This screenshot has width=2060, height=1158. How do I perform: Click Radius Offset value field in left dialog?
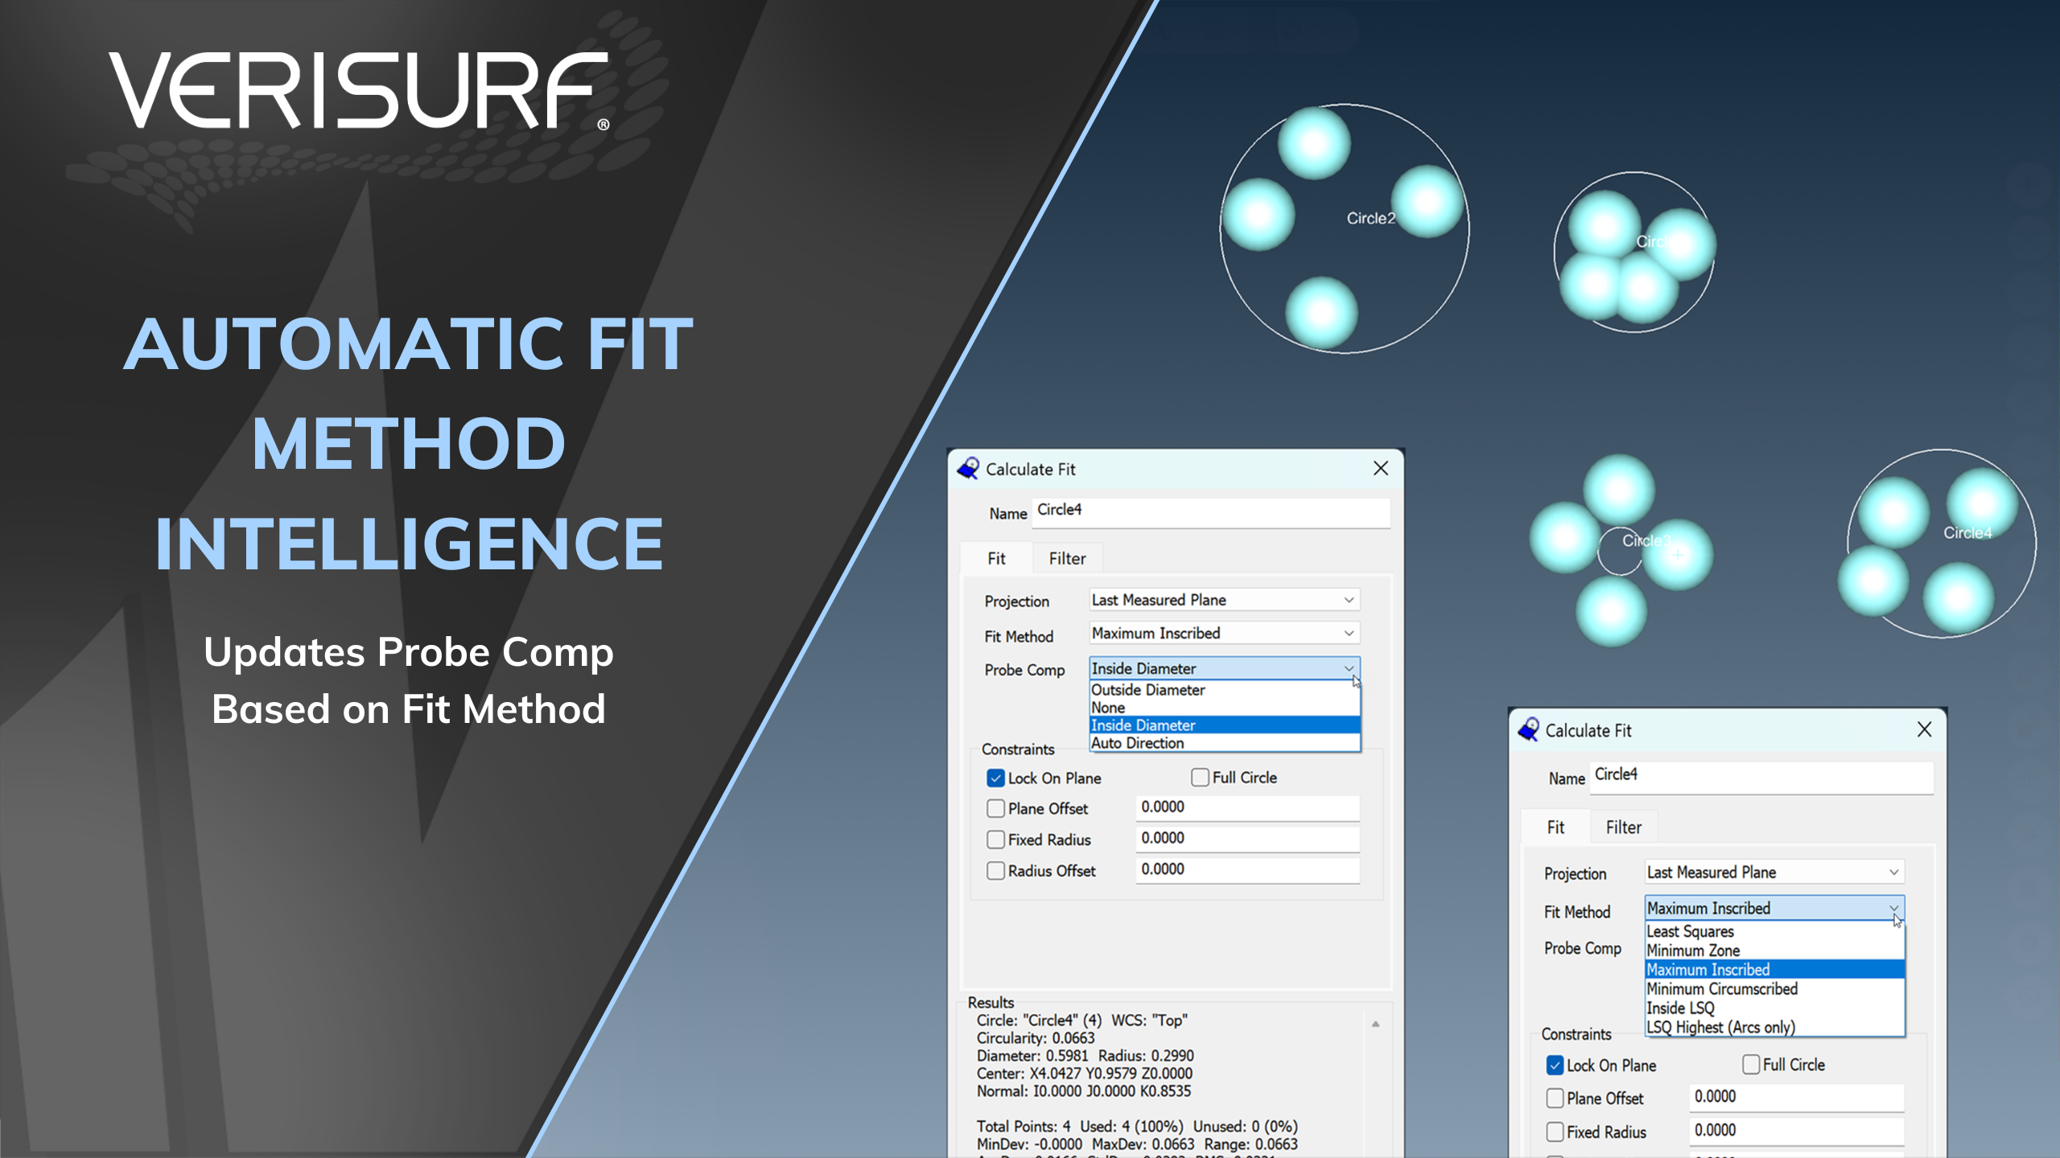point(1247,869)
